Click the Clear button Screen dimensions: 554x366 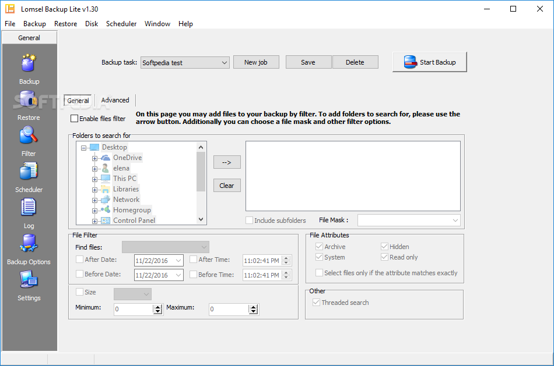(x=227, y=186)
